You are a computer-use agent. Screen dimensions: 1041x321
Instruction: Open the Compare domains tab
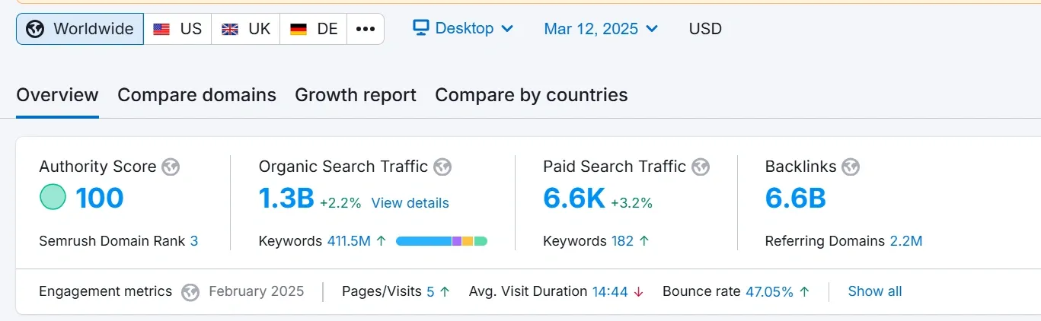tap(196, 95)
